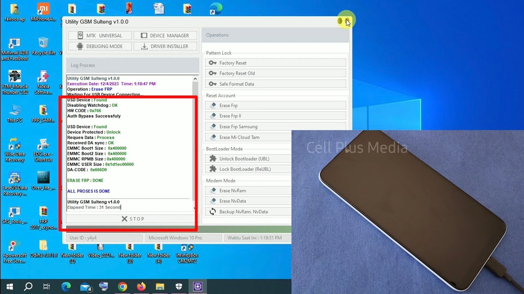Click the Utility GSM Sulteng taskbar icon
The image size is (524, 294).
(x=198, y=286)
